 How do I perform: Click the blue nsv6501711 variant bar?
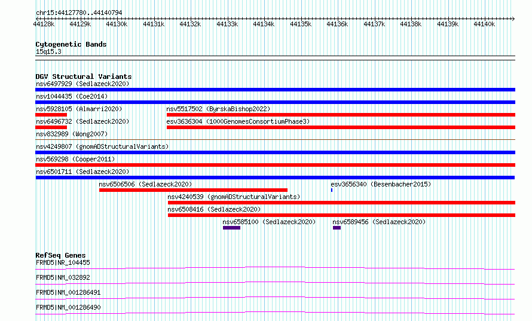275,178
